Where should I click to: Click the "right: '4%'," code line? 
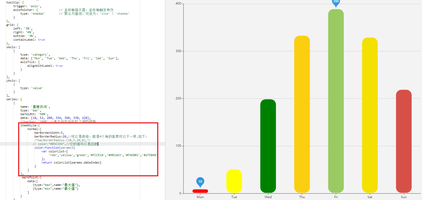click(x=24, y=32)
